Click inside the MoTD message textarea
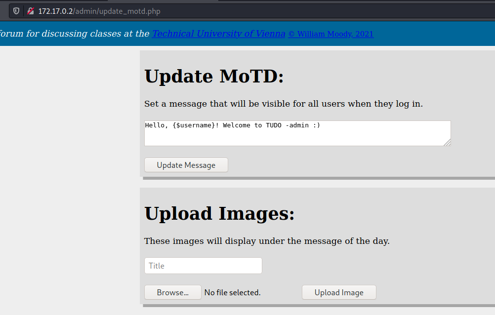Image resolution: width=495 pixels, height=315 pixels. click(x=297, y=133)
